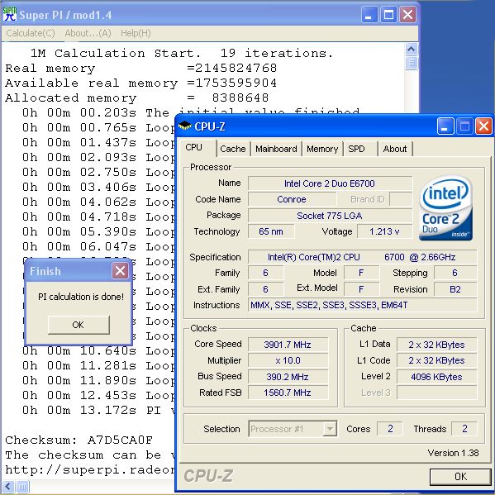This screenshot has width=495, height=495.
Task: Click the Core Speed value 3901.7 MHz
Action: [x=288, y=345]
